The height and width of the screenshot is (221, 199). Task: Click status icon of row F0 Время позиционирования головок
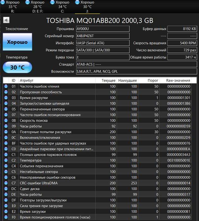pos(6,217)
